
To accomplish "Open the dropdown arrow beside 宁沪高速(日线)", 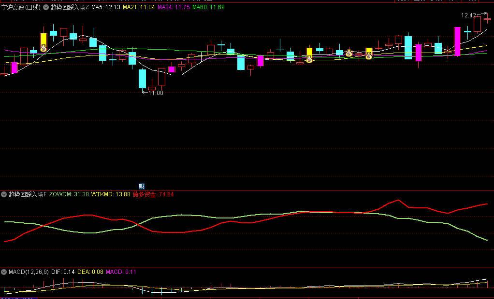I will click(46, 7).
